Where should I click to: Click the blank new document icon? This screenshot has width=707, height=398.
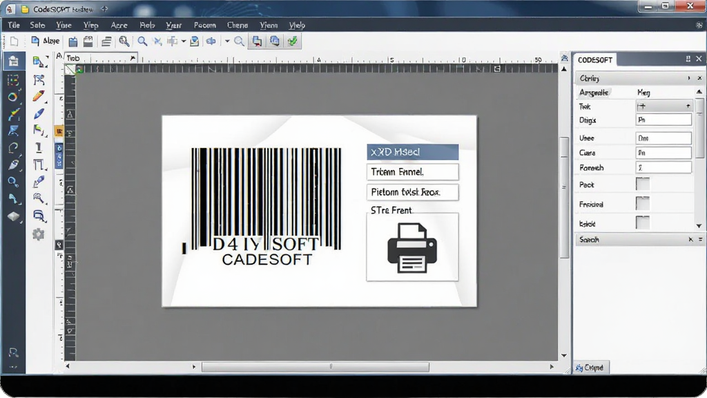coord(14,41)
